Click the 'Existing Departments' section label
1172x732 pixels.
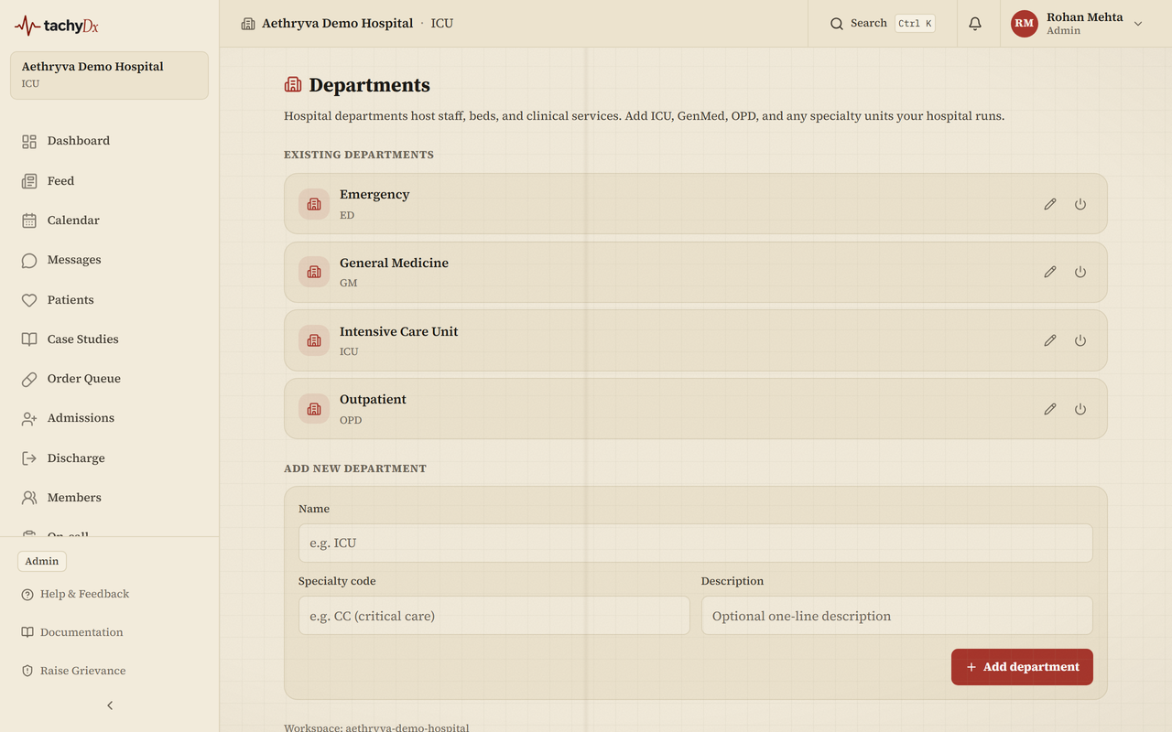(359, 155)
